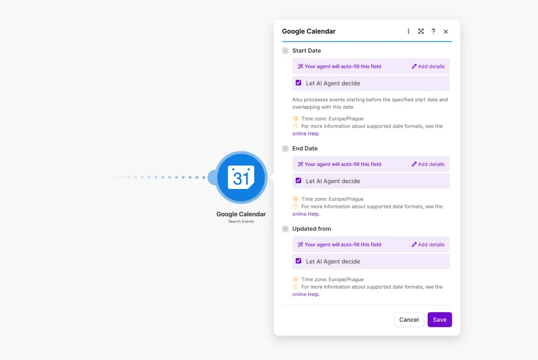The height and width of the screenshot is (360, 538).
Task: Click the Updated from section label
Action: 312,229
